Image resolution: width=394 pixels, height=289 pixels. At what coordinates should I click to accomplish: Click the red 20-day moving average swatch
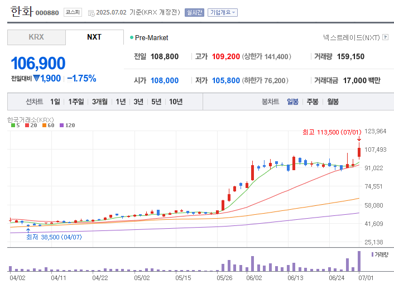[x=27, y=125]
